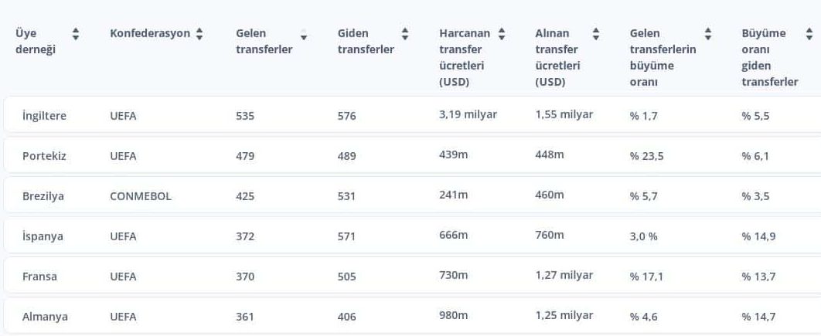Screen dimensions: 821x336
Task: Click the % 23,5 growth cell
Action: click(646, 156)
